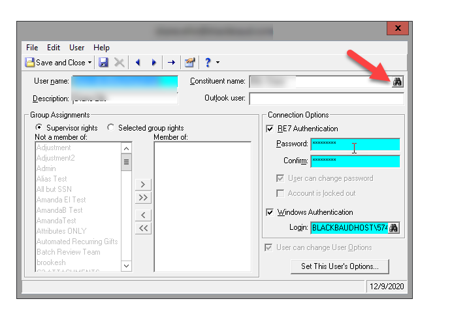Click the Login binoculars search icon

click(394, 228)
